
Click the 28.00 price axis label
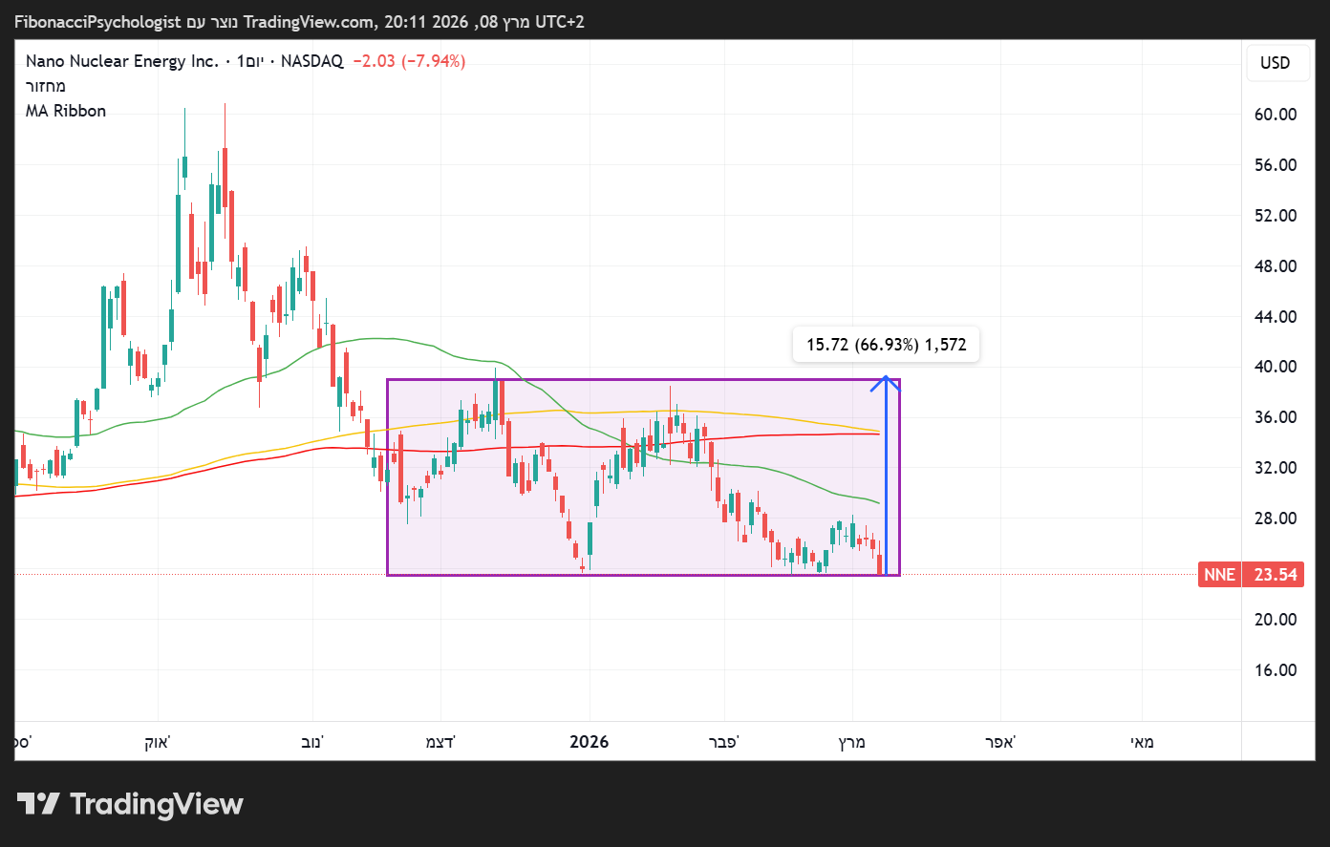tap(1276, 519)
